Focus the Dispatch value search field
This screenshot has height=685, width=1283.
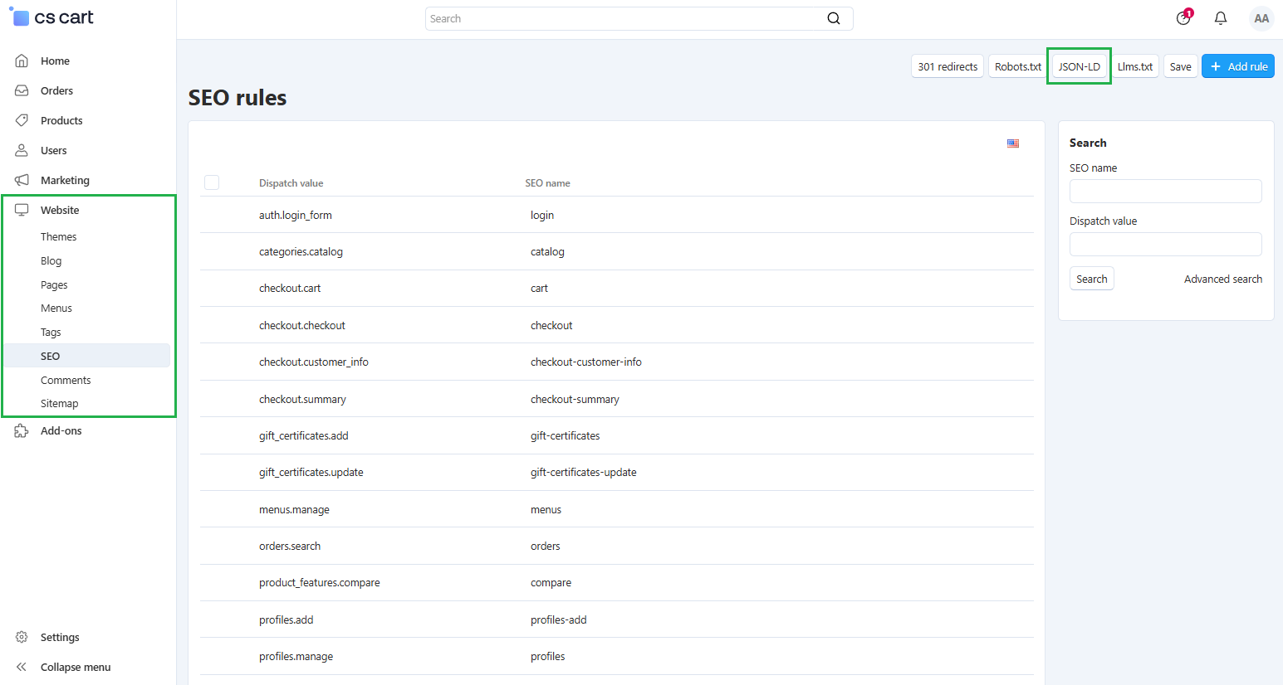(1166, 244)
